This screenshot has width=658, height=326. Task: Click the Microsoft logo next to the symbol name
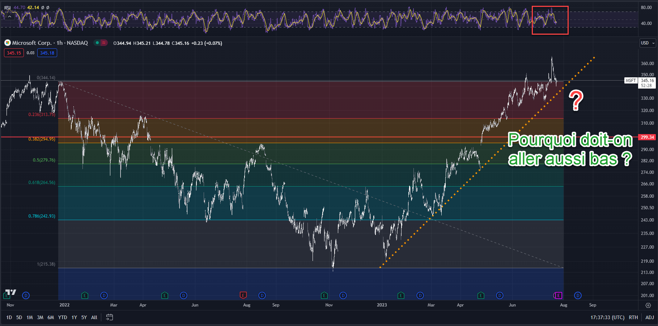pos(8,43)
